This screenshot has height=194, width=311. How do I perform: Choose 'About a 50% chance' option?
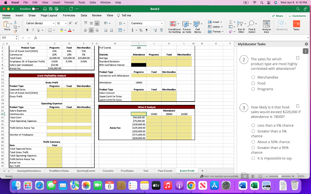pyautogui.click(x=253, y=142)
